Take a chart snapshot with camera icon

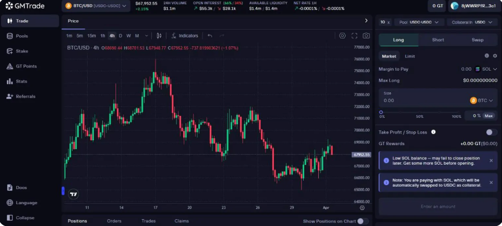point(366,36)
